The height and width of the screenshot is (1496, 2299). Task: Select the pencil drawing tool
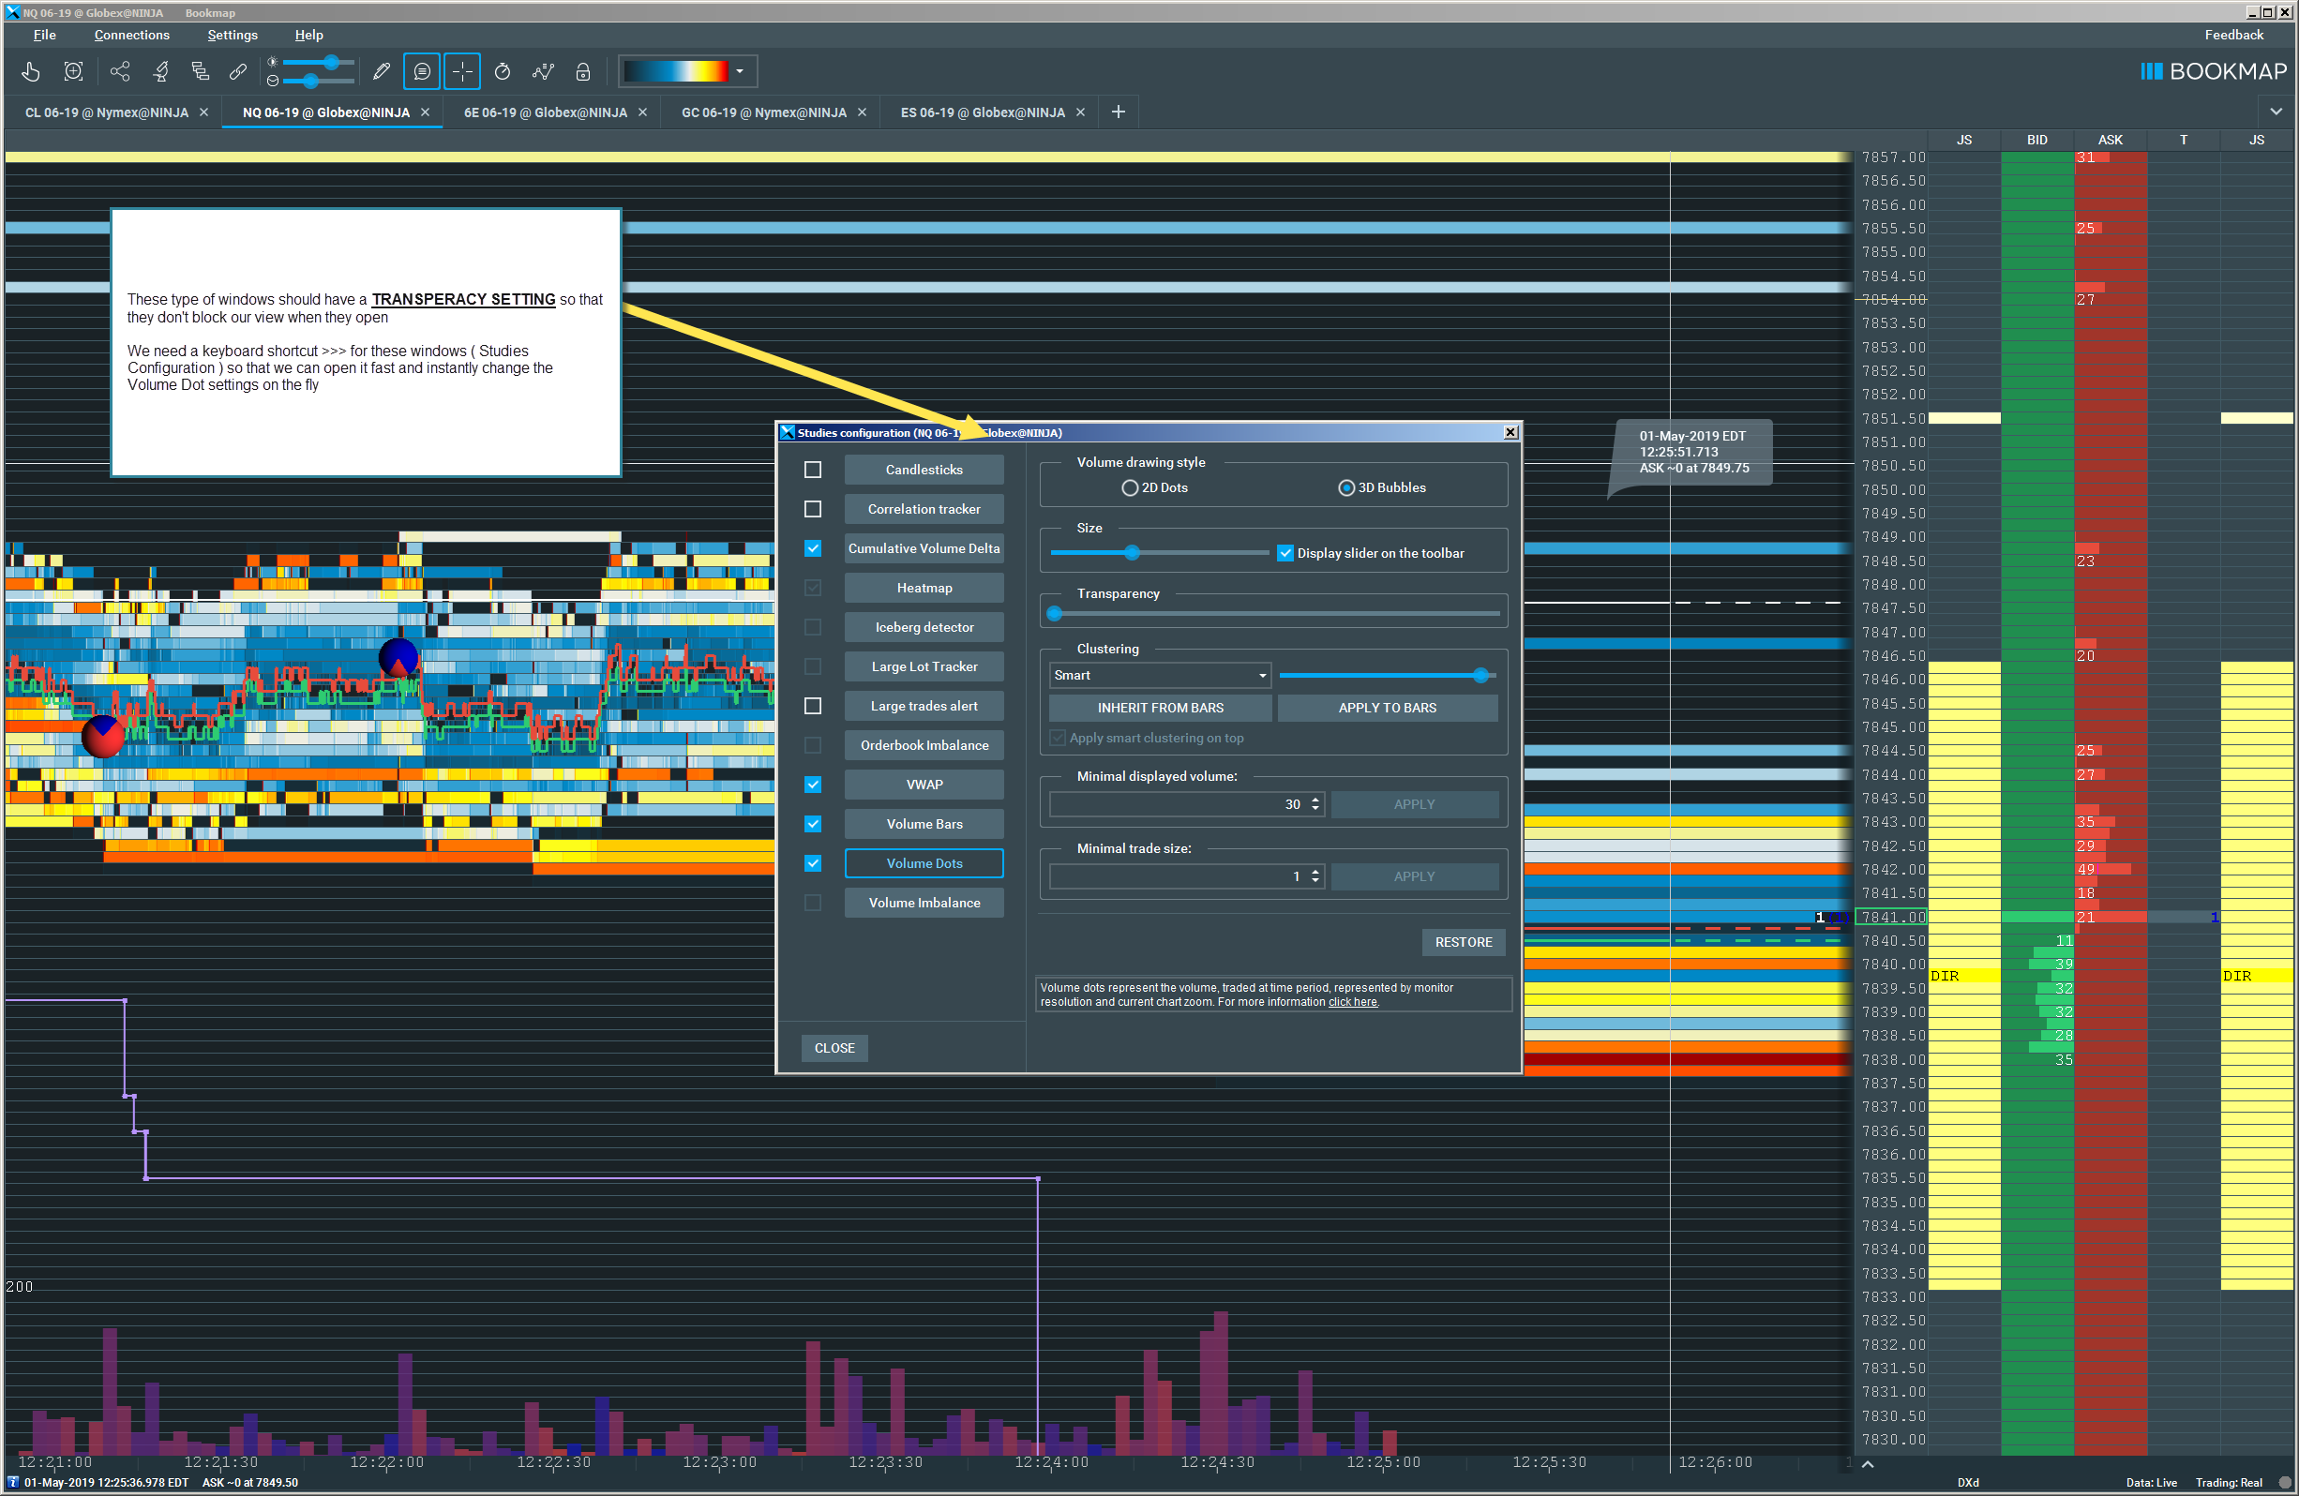382,71
